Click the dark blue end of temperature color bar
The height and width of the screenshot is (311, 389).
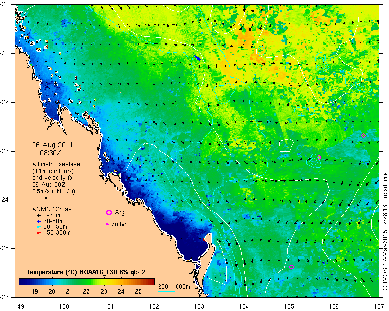22,282
